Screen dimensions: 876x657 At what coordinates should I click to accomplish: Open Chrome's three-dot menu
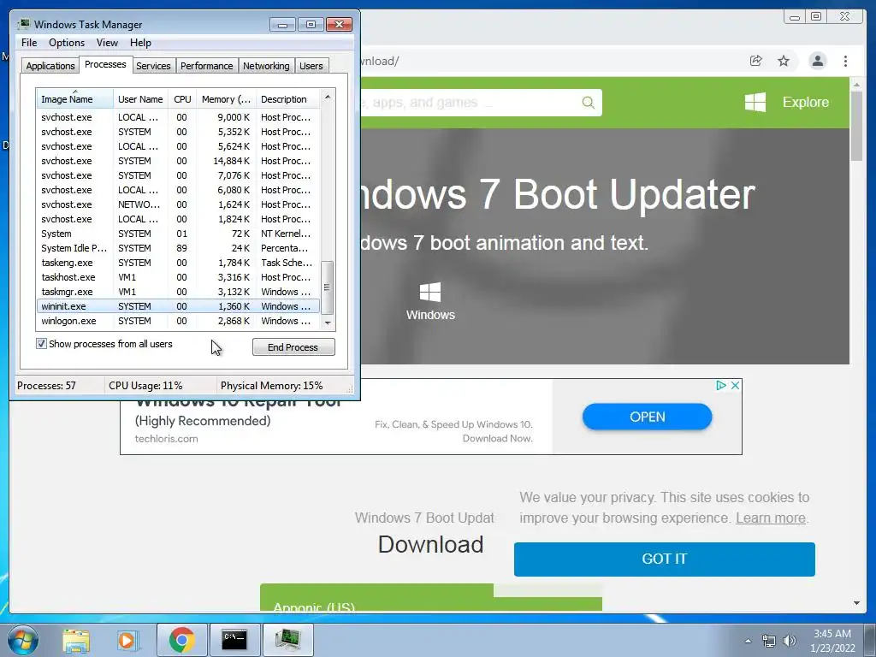coord(845,61)
